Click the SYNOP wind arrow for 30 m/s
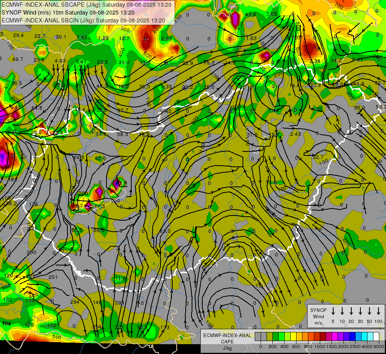Viewport: 386px width, 354px height. [360, 311]
